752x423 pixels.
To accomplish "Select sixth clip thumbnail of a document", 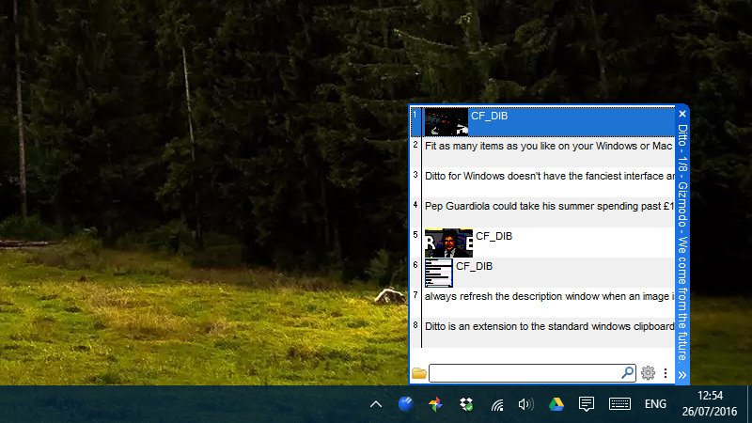I will [438, 273].
